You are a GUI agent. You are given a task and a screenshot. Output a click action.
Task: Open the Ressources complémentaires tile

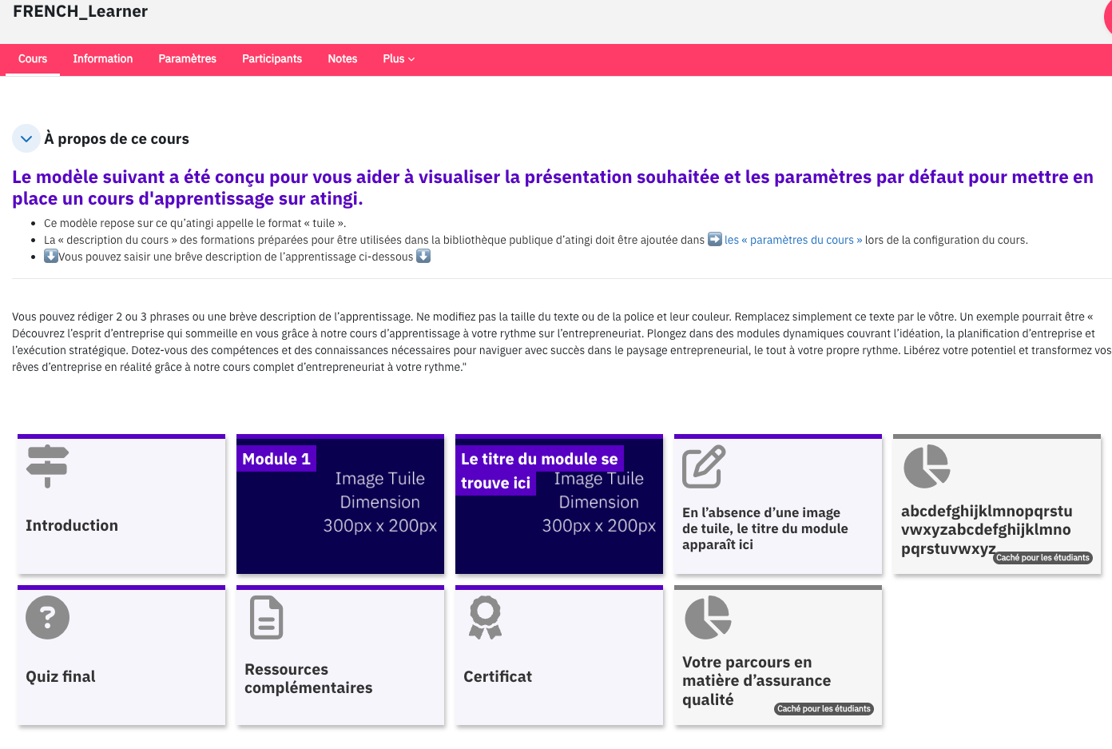(x=340, y=655)
